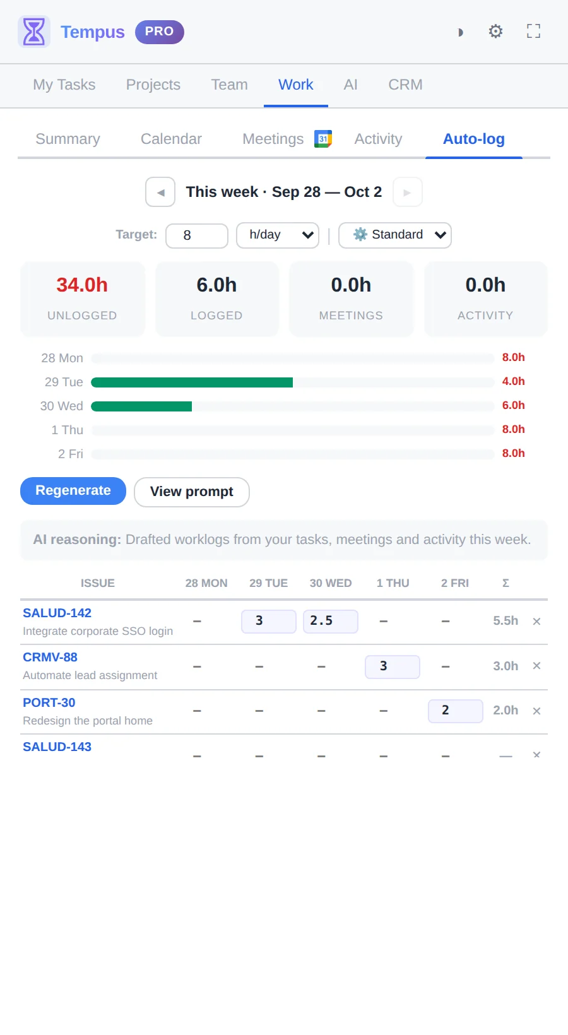Click the 'This week · Sep 28 — Oct 2' label
The height and width of the screenshot is (1035, 568).
[284, 192]
